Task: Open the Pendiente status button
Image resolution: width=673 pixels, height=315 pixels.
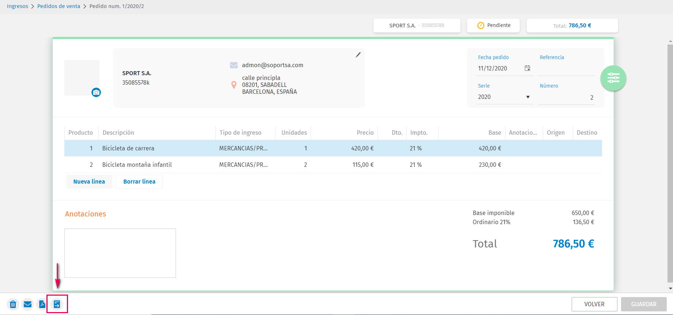Action: click(493, 26)
